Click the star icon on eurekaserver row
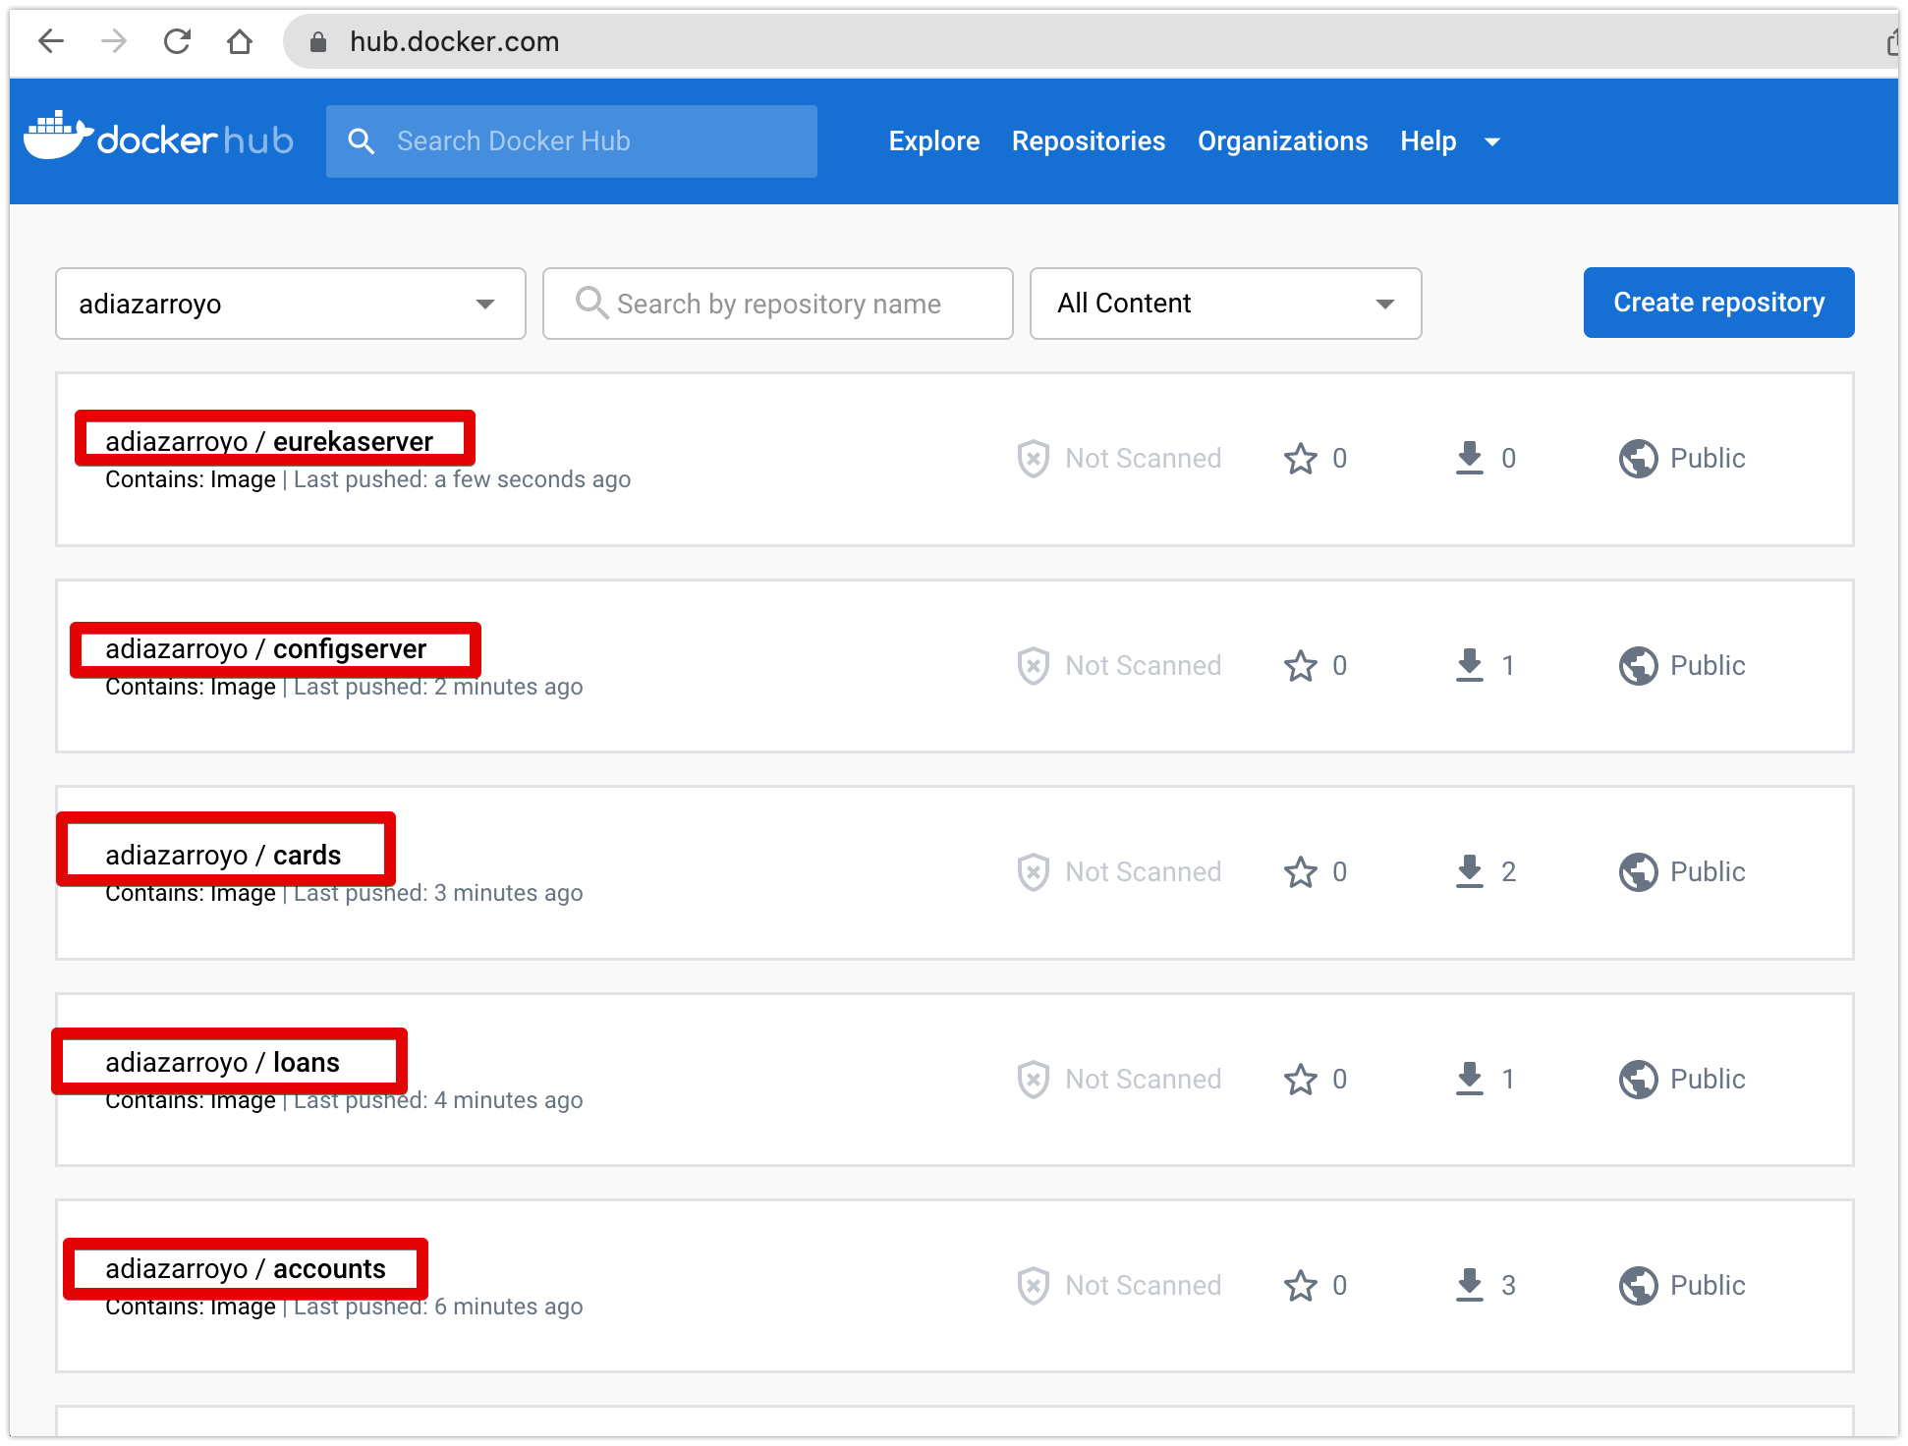 (x=1301, y=459)
